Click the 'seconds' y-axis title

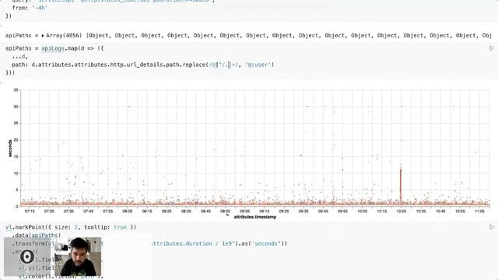point(10,149)
